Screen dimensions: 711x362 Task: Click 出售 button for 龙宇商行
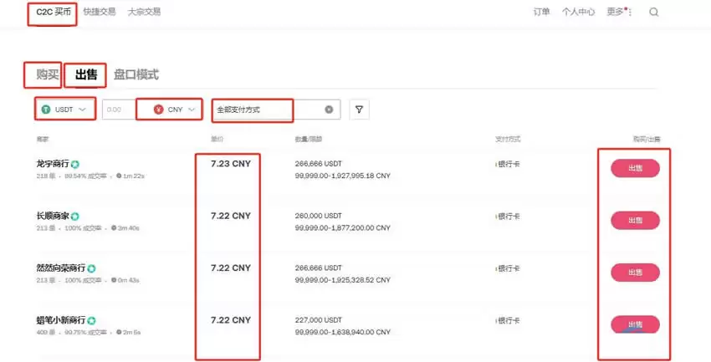(x=635, y=168)
